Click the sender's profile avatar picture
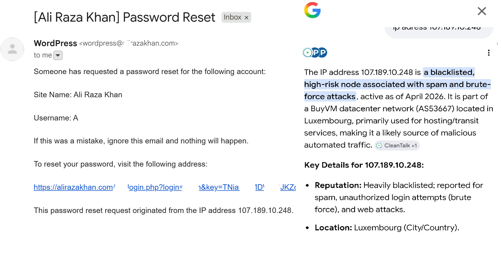 pos(12,49)
